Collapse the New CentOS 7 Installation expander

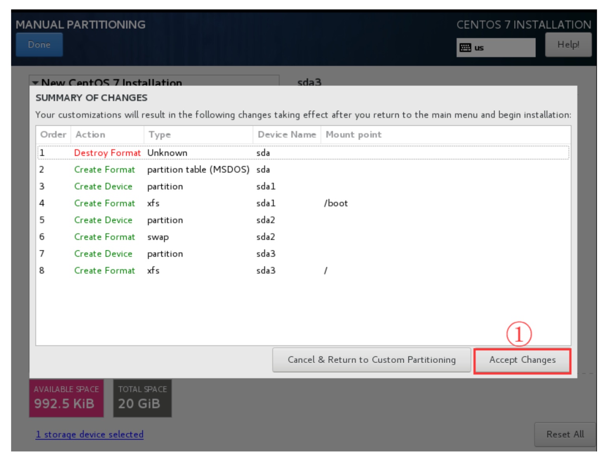[x=36, y=82]
